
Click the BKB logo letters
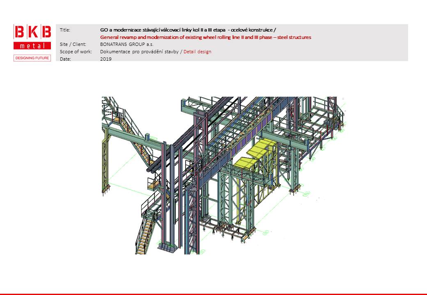32,32
